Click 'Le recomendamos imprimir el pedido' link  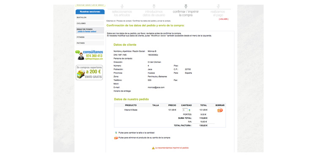(172, 148)
